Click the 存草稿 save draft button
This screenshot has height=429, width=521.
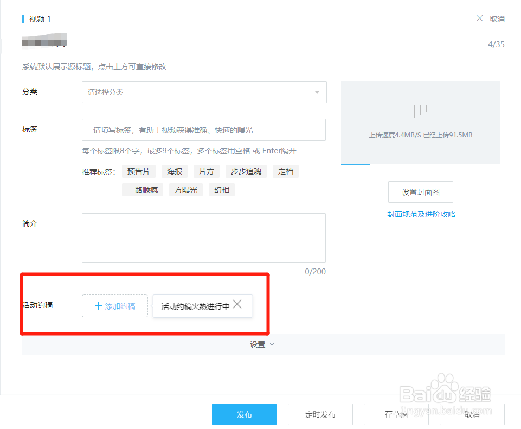coord(396,414)
